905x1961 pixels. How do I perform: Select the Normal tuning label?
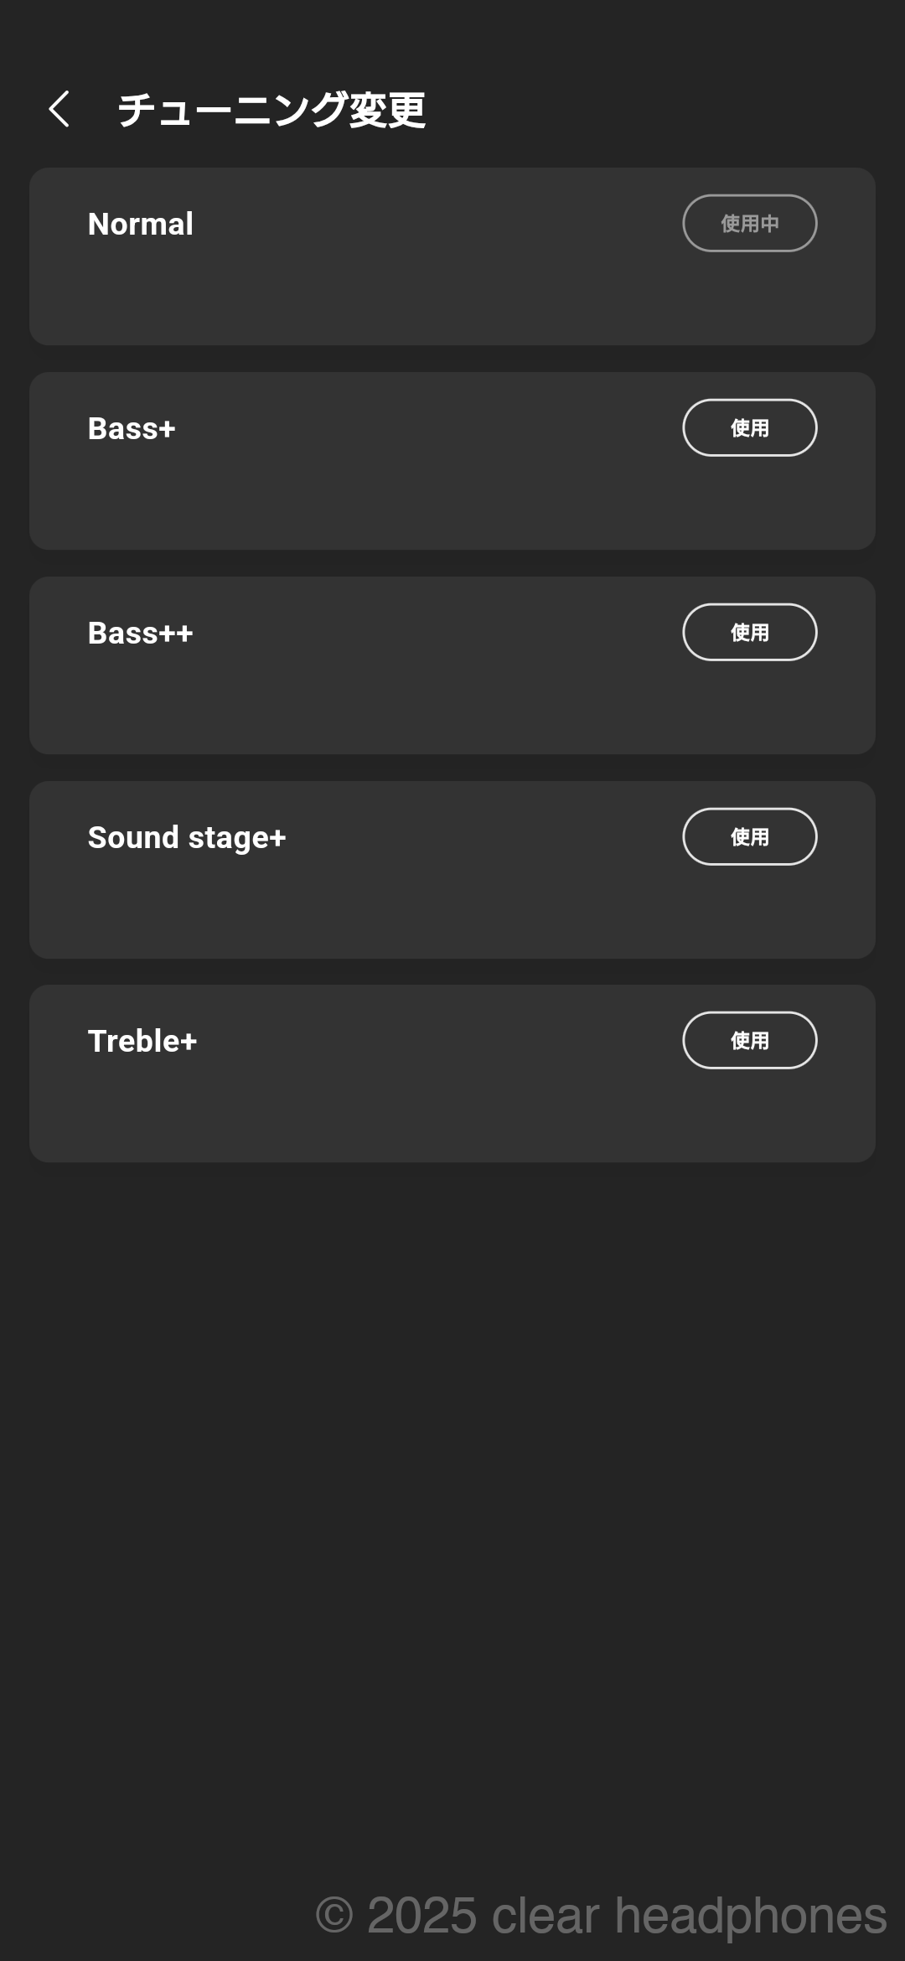(141, 224)
